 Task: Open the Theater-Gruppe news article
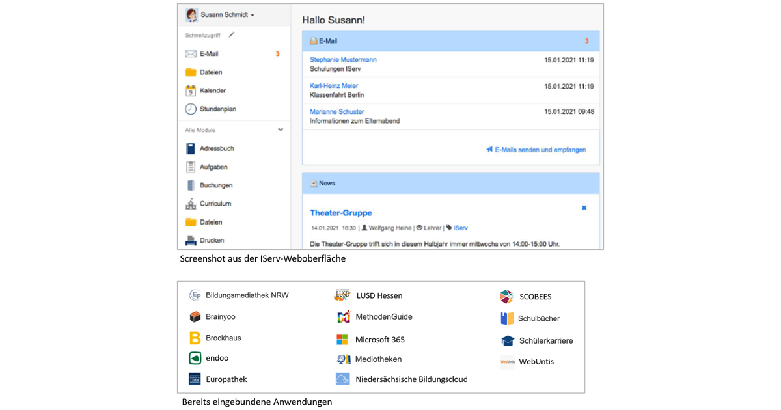point(341,213)
